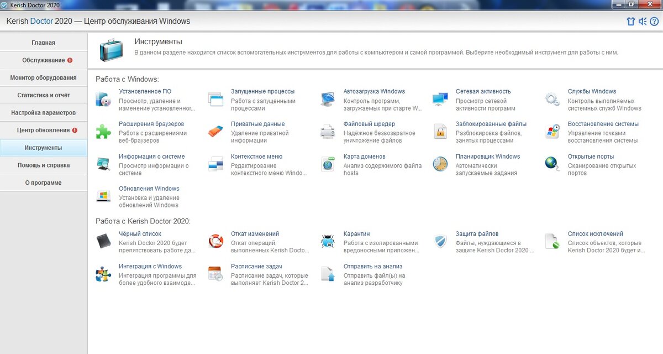
Task: Open the Обслуживание sidebar section
Action: (x=44, y=60)
